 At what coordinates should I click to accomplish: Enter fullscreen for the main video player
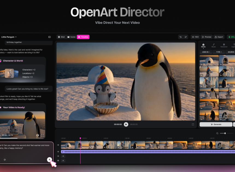tap(193, 124)
